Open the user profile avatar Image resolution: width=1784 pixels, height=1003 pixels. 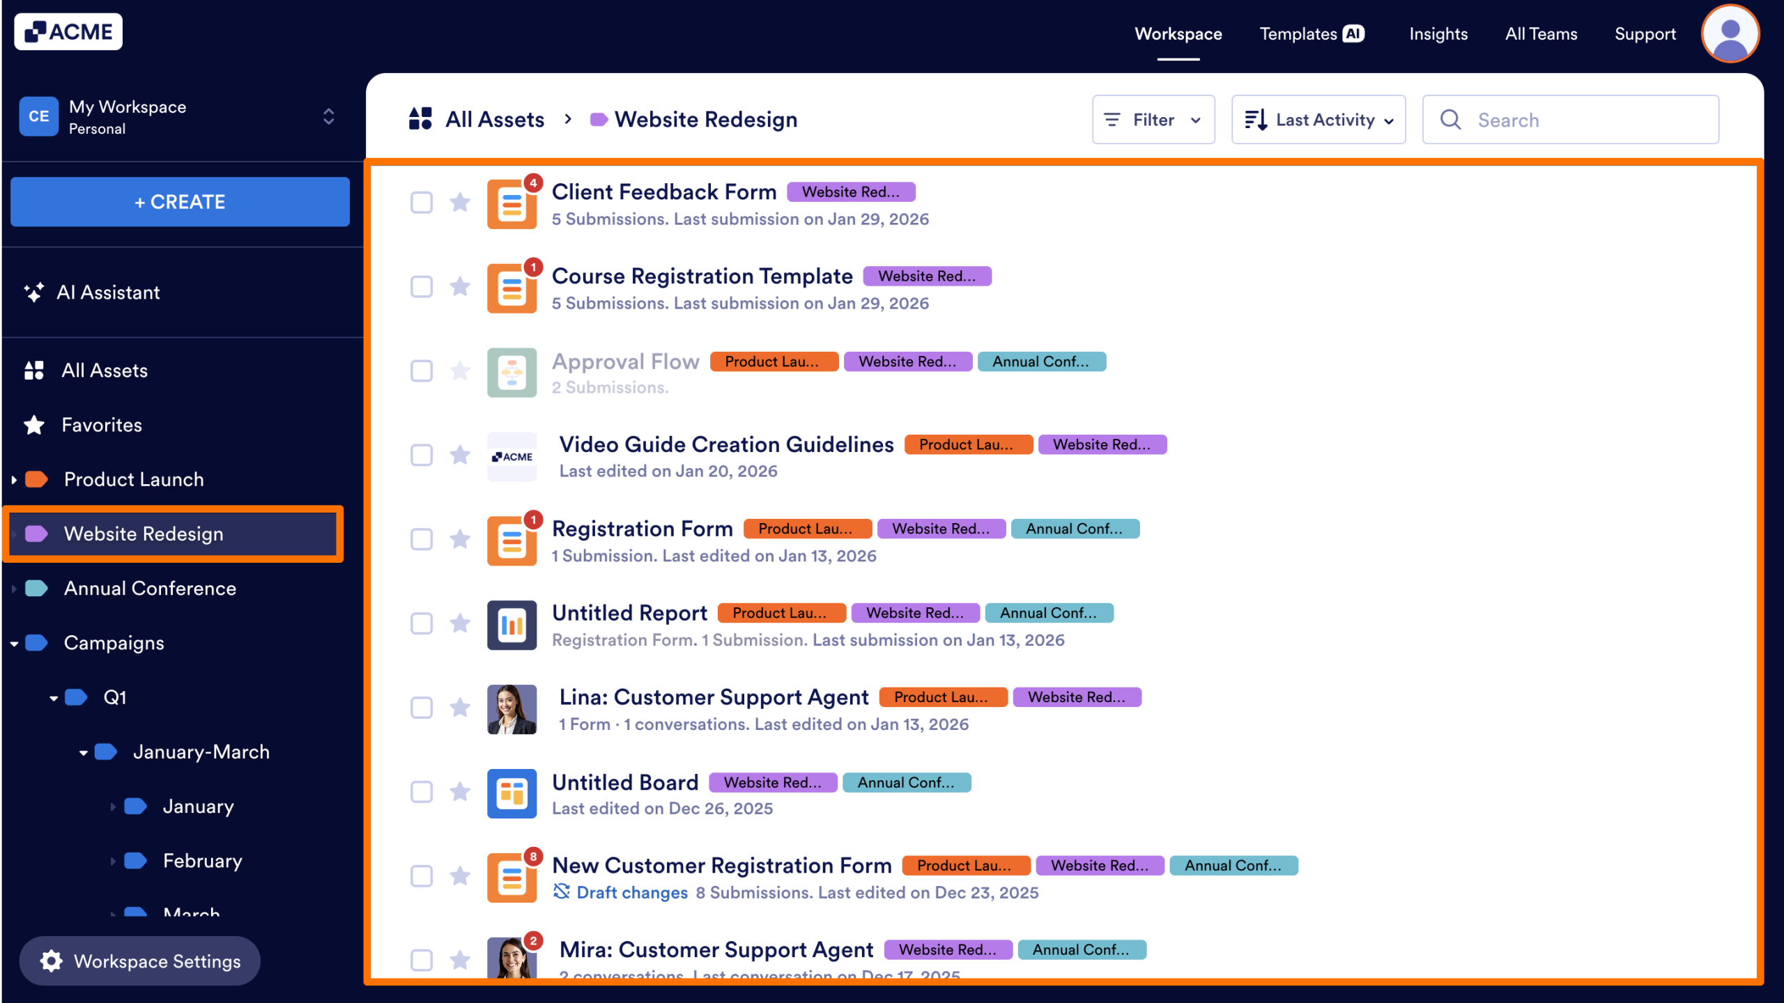(x=1730, y=33)
